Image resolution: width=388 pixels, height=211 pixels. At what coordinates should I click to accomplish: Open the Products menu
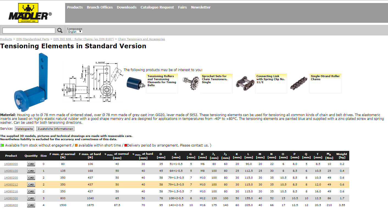(75, 7)
